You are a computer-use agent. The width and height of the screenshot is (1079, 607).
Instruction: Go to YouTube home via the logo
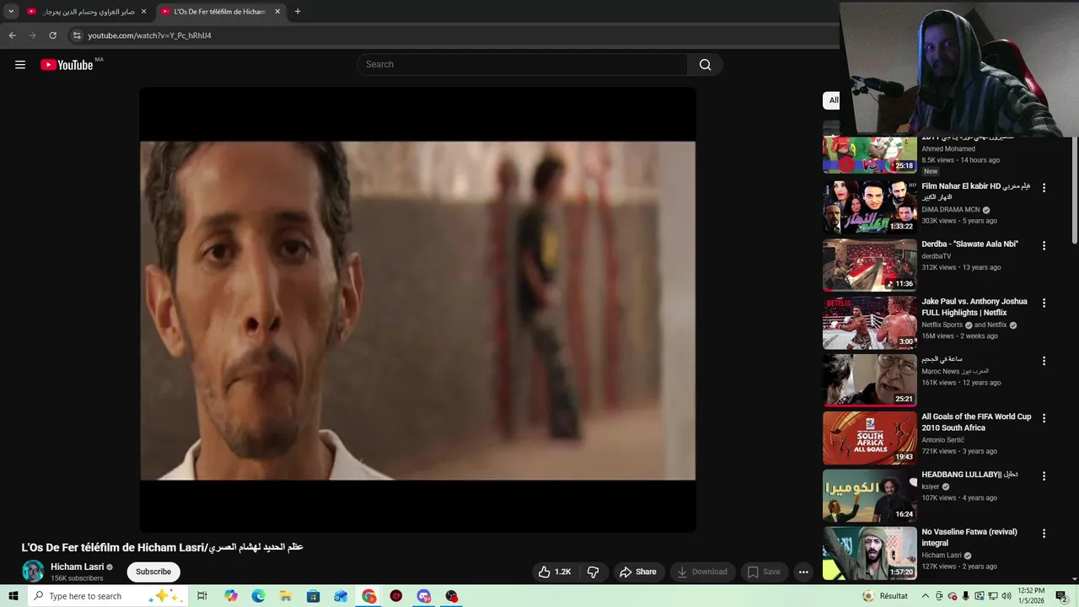pos(67,65)
